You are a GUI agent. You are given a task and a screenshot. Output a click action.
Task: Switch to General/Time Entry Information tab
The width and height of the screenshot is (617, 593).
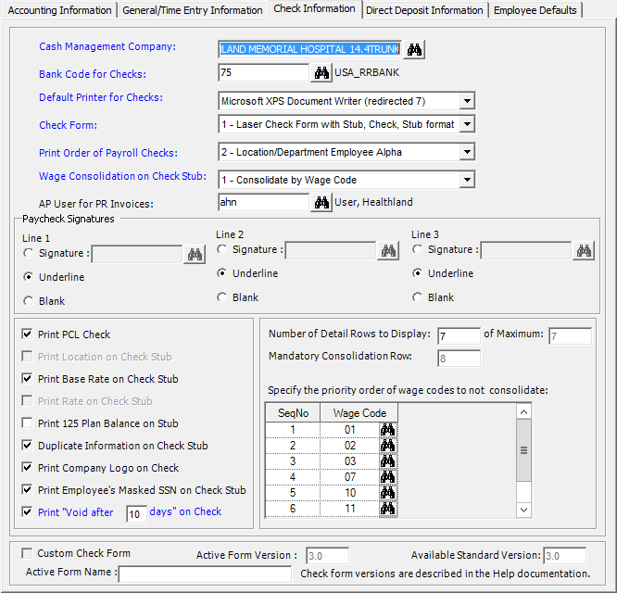pos(193,10)
